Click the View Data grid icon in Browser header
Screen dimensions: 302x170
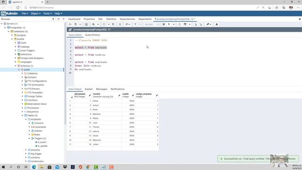tap(59, 19)
